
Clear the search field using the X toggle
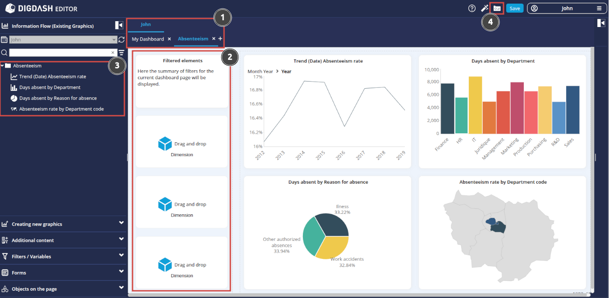pos(113,53)
